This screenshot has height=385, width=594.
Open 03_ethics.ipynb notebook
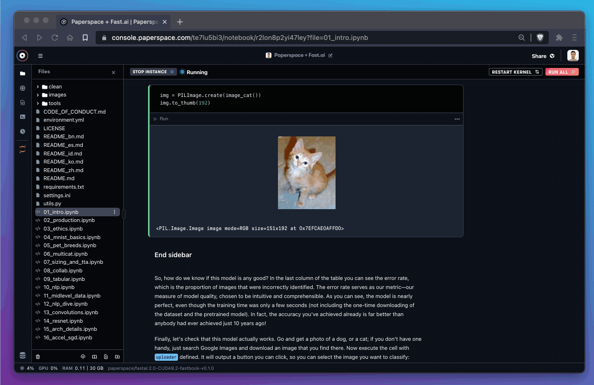point(63,229)
